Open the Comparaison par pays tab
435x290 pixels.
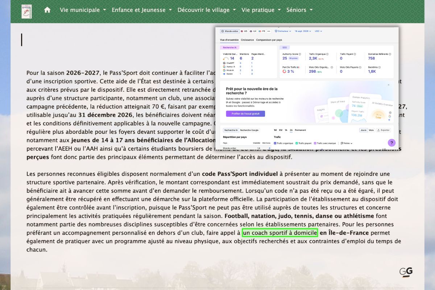click(x=269, y=40)
